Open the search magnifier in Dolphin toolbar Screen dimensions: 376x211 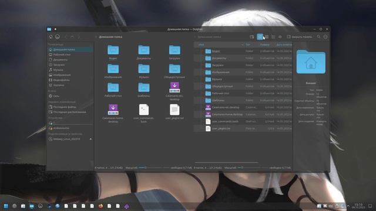[318, 37]
